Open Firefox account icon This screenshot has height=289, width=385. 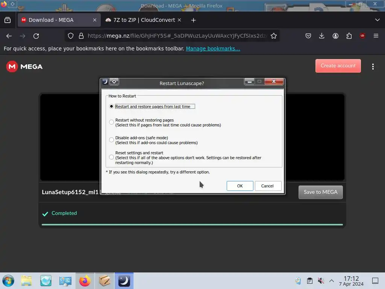(335, 36)
